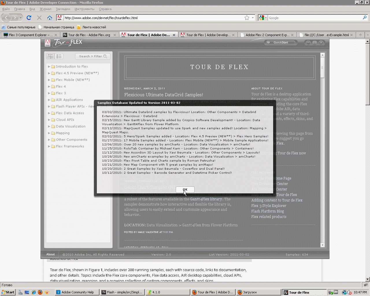Go to the Firefox home page

(x=50, y=18)
